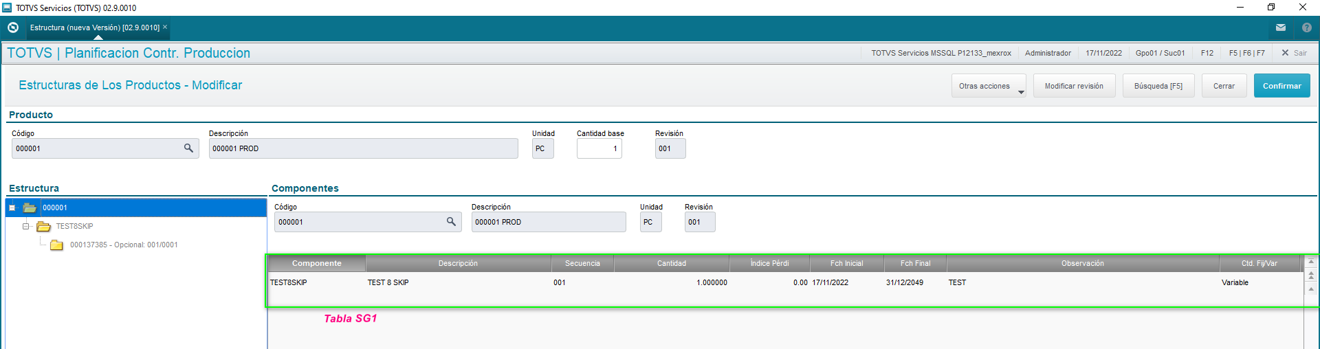Click the 0.00 loss index cell
The image size is (1320, 349).
pos(800,282)
